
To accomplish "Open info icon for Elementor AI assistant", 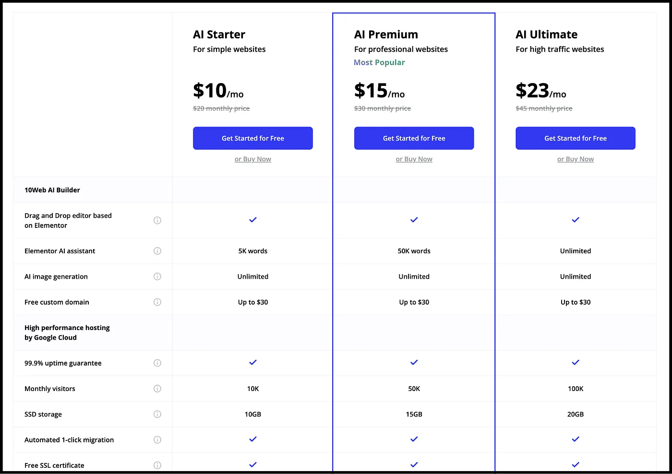I will pyautogui.click(x=157, y=251).
